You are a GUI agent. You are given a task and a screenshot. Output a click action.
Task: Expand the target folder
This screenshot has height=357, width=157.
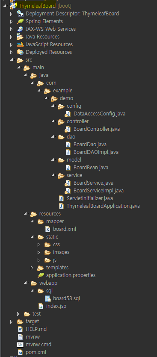(12, 322)
